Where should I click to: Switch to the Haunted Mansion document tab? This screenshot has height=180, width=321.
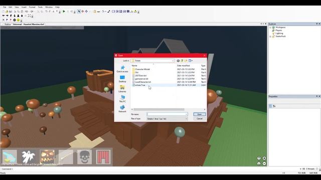click(x=28, y=24)
